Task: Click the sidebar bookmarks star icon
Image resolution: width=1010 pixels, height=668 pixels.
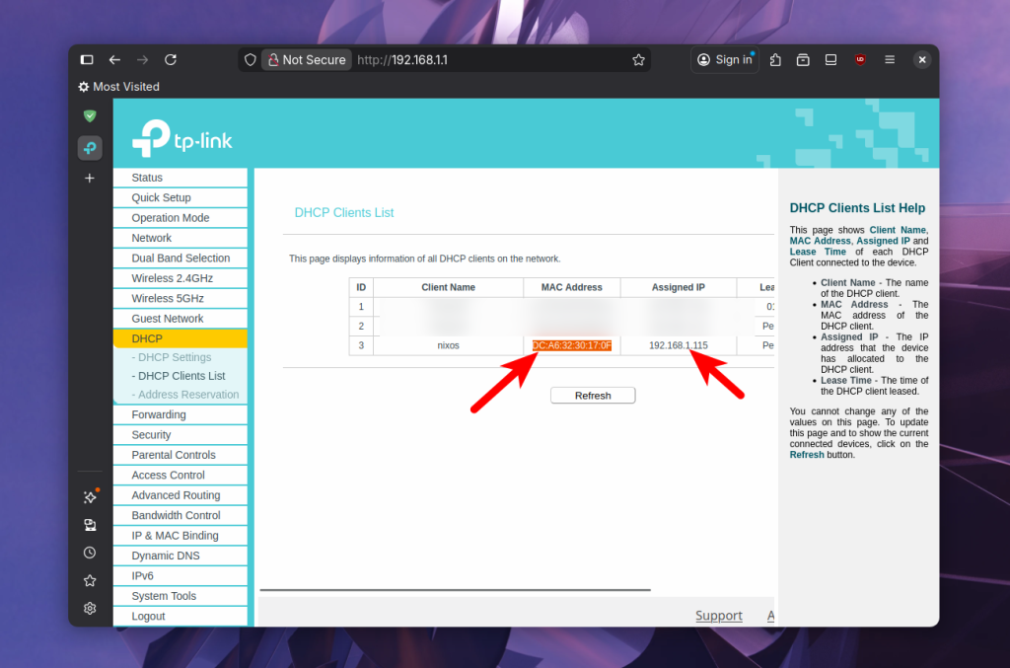Action: (x=90, y=580)
